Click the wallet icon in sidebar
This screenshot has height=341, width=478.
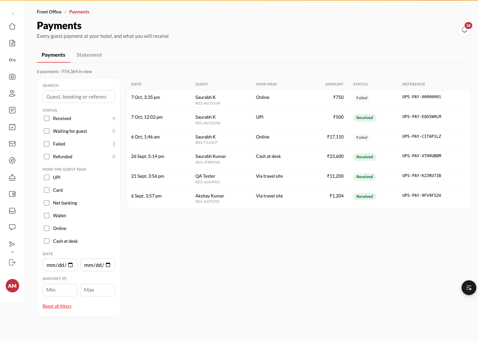click(x=12, y=194)
